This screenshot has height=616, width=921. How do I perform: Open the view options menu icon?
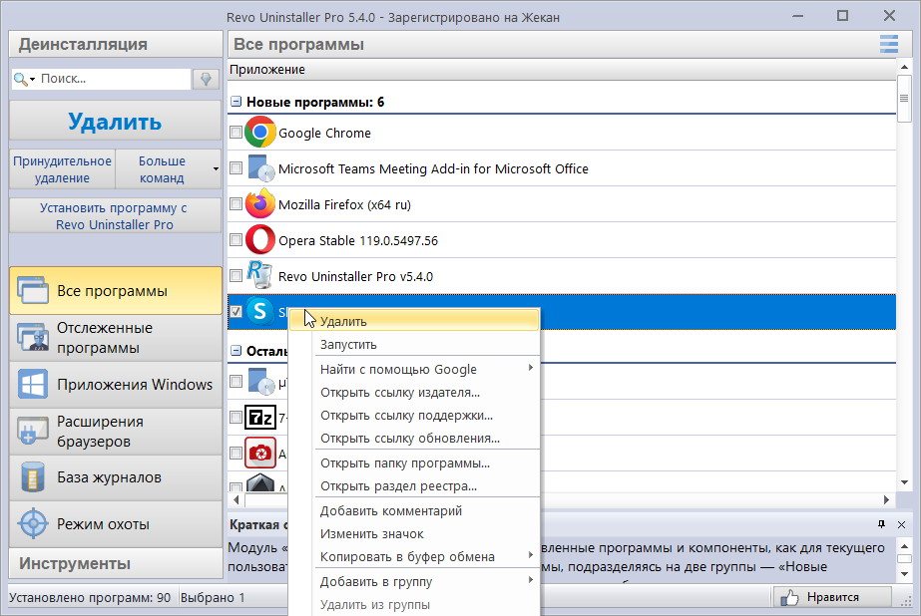(x=889, y=44)
